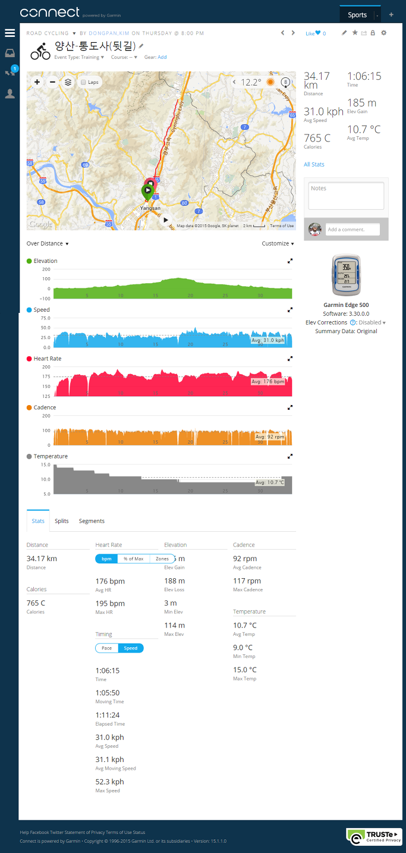Play the route animation on map
This screenshot has height=853, width=406.
click(166, 219)
